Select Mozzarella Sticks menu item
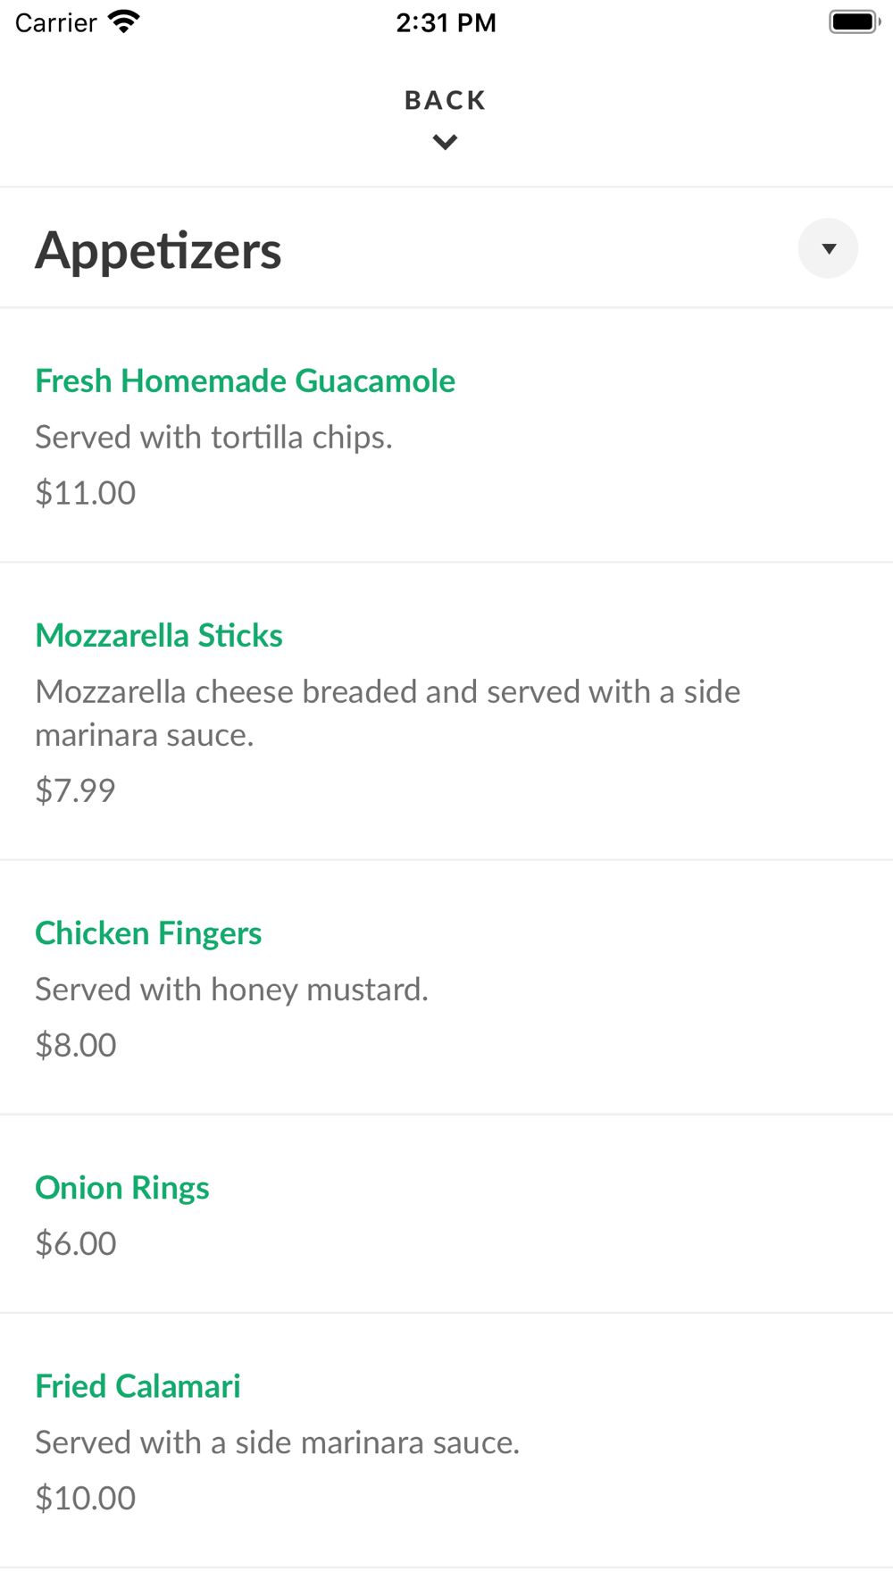This screenshot has width=893, height=1588. tap(159, 636)
